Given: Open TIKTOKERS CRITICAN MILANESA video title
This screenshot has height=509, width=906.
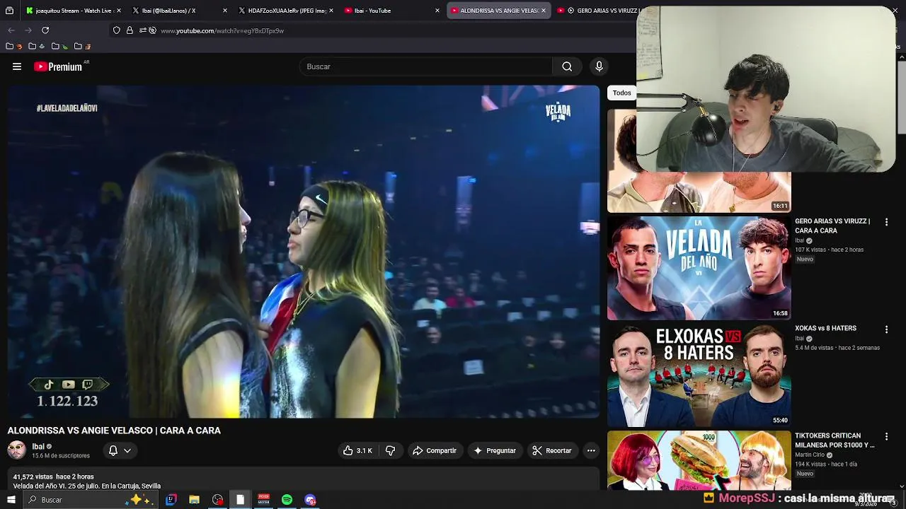Looking at the screenshot, I should pos(835,440).
